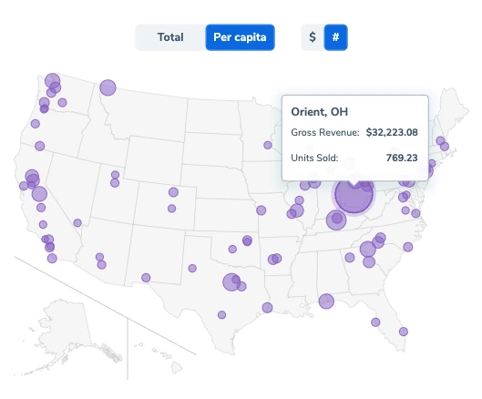Image resolution: width=482 pixels, height=399 pixels.
Task: Switch to dollar sign revenue mode
Action: pyautogui.click(x=313, y=37)
